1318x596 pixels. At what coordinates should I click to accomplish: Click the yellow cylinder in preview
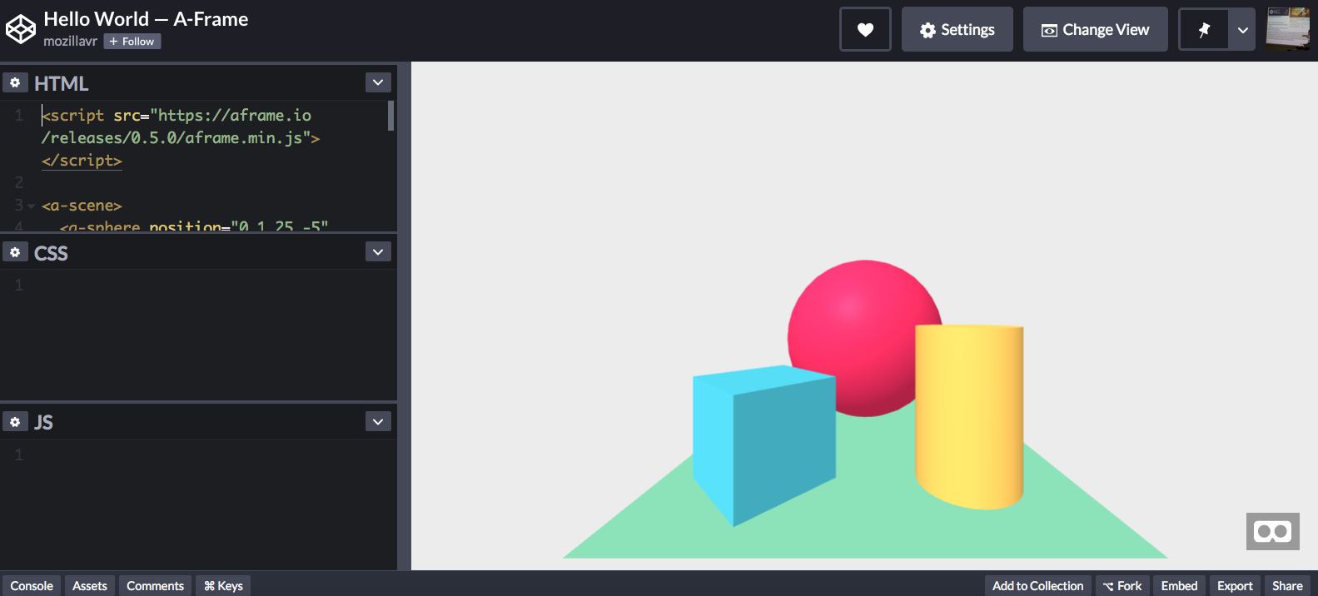[x=969, y=416]
